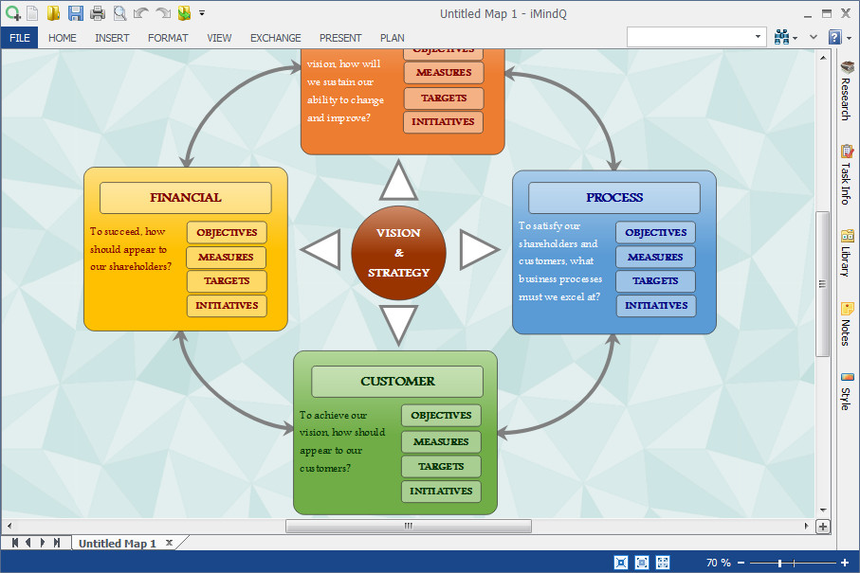Screen dimensions: 860x573
Task: Switch to the EXCHANGE ribbon tab
Action: tap(275, 38)
